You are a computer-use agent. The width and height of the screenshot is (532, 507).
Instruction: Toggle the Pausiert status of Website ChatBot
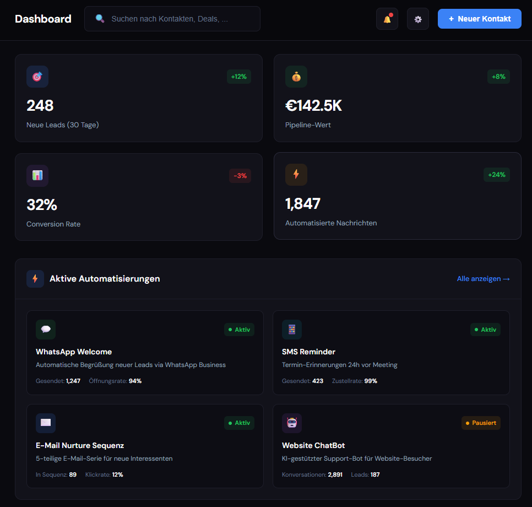481,423
